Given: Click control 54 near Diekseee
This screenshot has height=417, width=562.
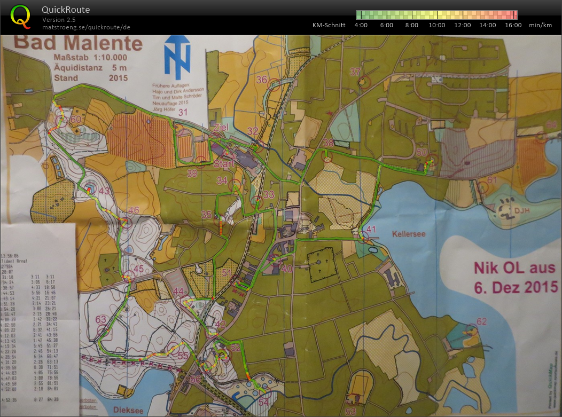Looking at the screenshot, I should [264, 402].
